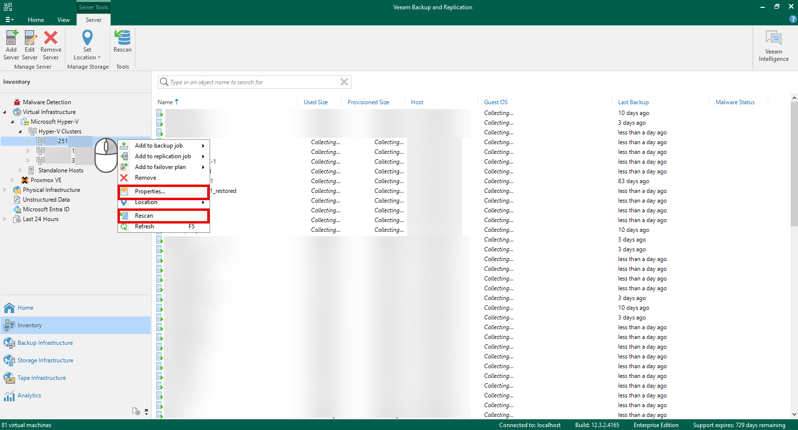
Task: Collapse the Virtual Infrastructure tree node
Action: [5, 112]
